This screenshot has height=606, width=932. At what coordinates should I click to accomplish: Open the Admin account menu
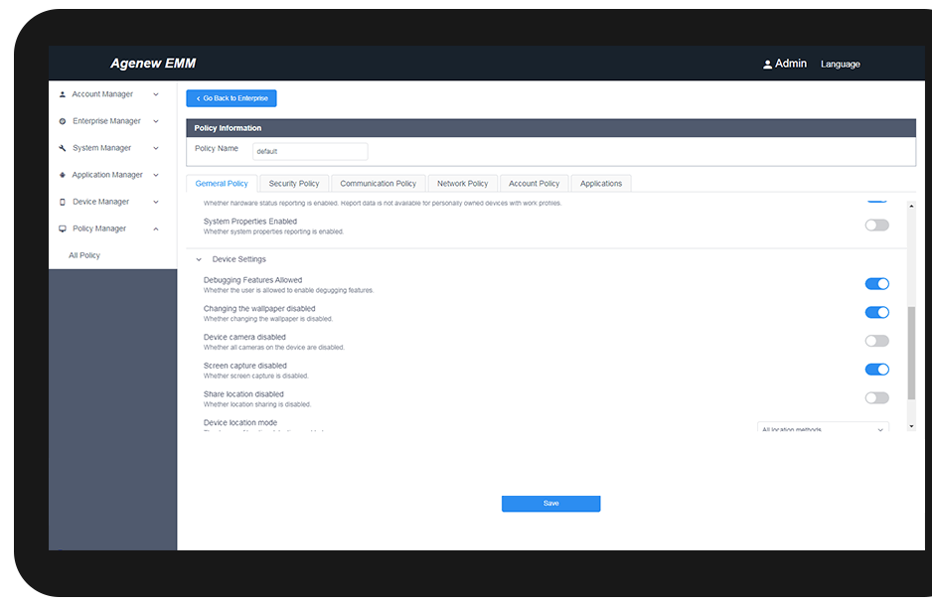pyautogui.click(x=785, y=64)
